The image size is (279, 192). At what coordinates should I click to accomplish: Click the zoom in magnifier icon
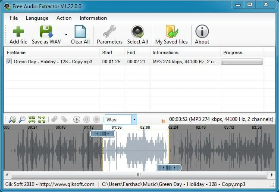[12, 119]
